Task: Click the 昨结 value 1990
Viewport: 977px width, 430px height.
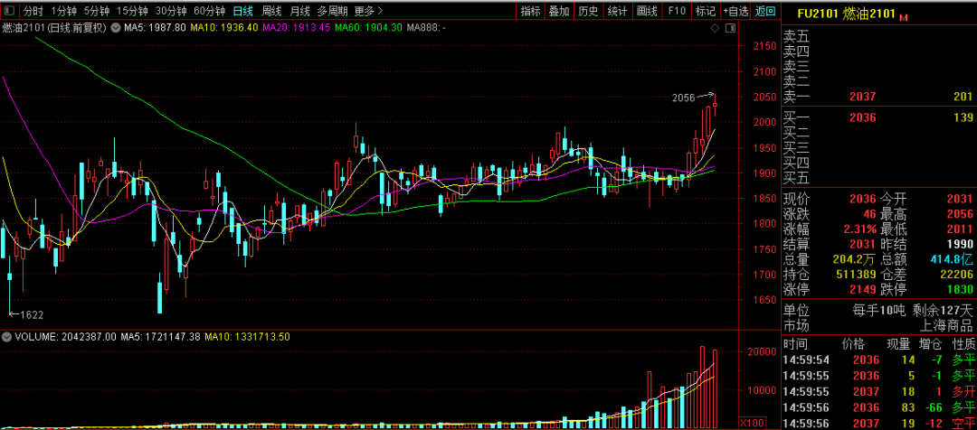Action: coord(959,244)
